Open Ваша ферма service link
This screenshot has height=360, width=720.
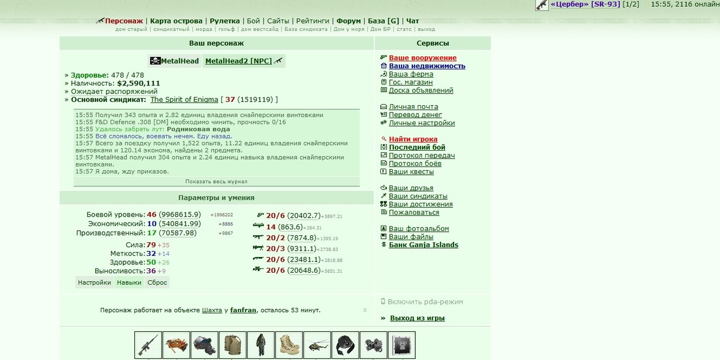pos(411,74)
